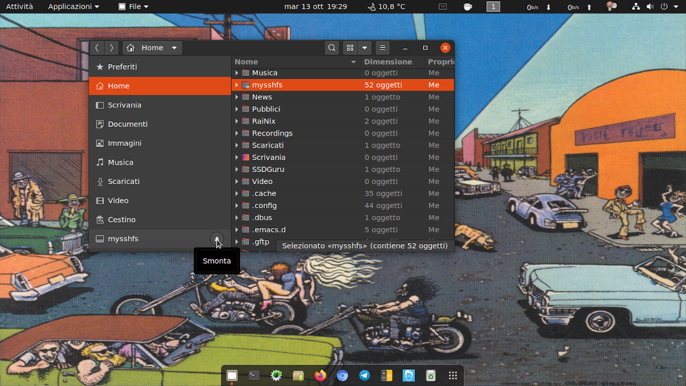686x386 pixels.
Task: Click the network download speed indicator
Action: [x=539, y=7]
